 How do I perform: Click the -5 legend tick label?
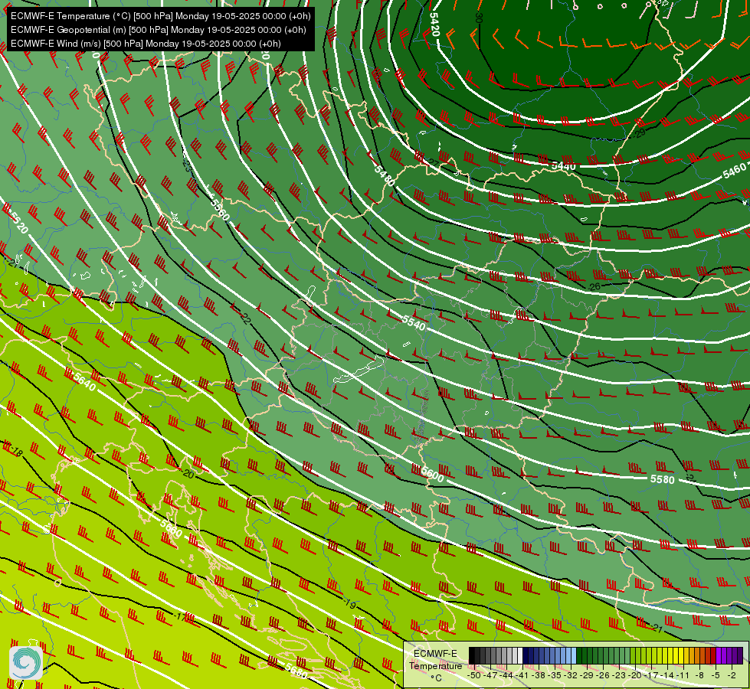[716, 675]
